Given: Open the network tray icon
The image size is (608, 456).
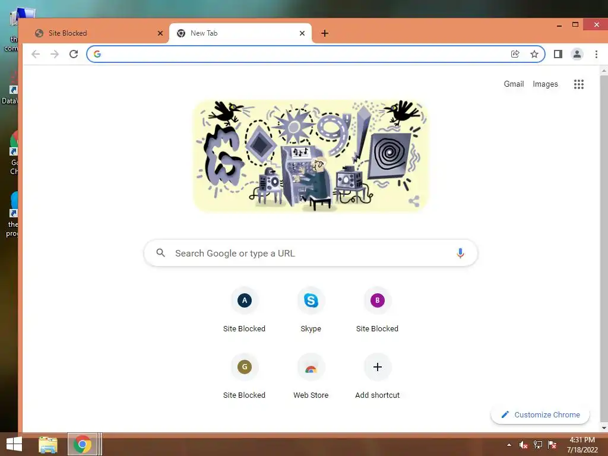Looking at the screenshot, I should tap(538, 445).
